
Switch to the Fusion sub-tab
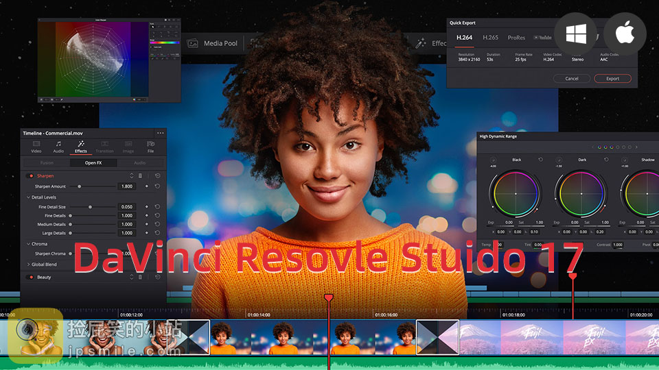coord(47,163)
